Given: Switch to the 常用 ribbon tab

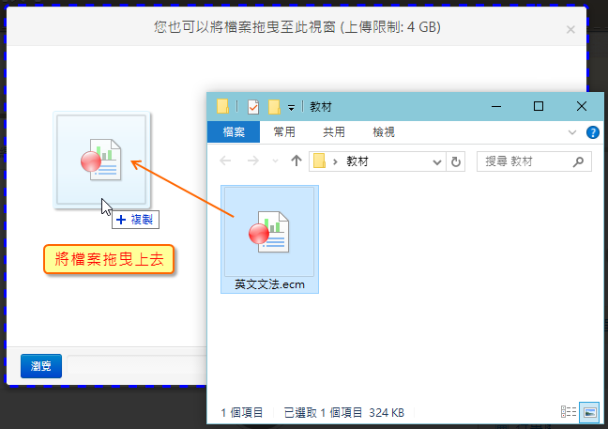Looking at the screenshot, I should 284,132.
